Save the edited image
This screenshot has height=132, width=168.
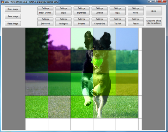13,16
